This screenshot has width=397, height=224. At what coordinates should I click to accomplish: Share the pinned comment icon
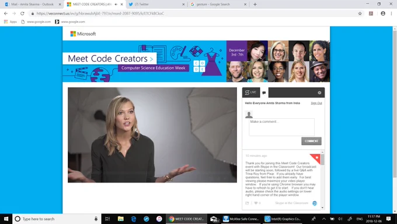[x=247, y=203]
